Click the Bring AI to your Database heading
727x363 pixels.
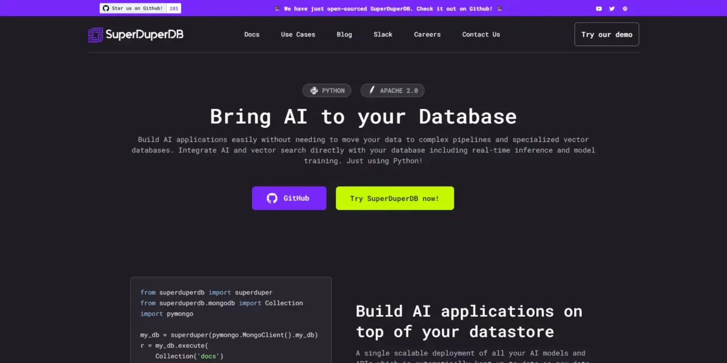pyautogui.click(x=363, y=116)
